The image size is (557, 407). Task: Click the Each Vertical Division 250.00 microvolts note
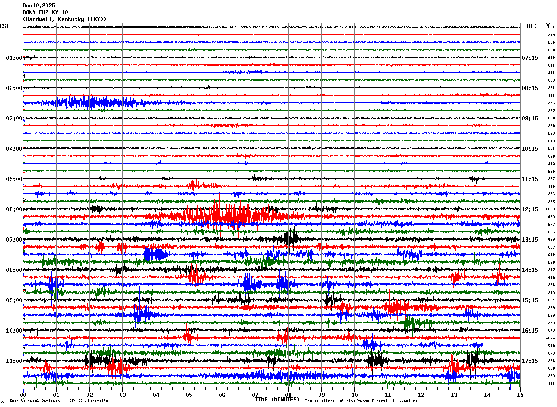click(58, 401)
